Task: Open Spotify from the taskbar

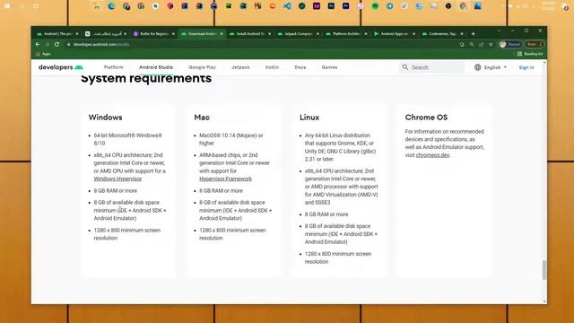Action: pos(375,6)
